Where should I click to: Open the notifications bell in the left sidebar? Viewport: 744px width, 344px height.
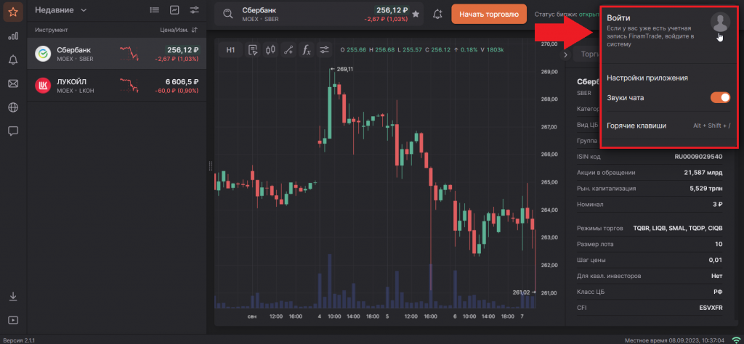click(x=13, y=60)
